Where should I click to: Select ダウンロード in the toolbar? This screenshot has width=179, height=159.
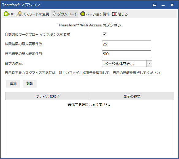[x=67, y=14]
